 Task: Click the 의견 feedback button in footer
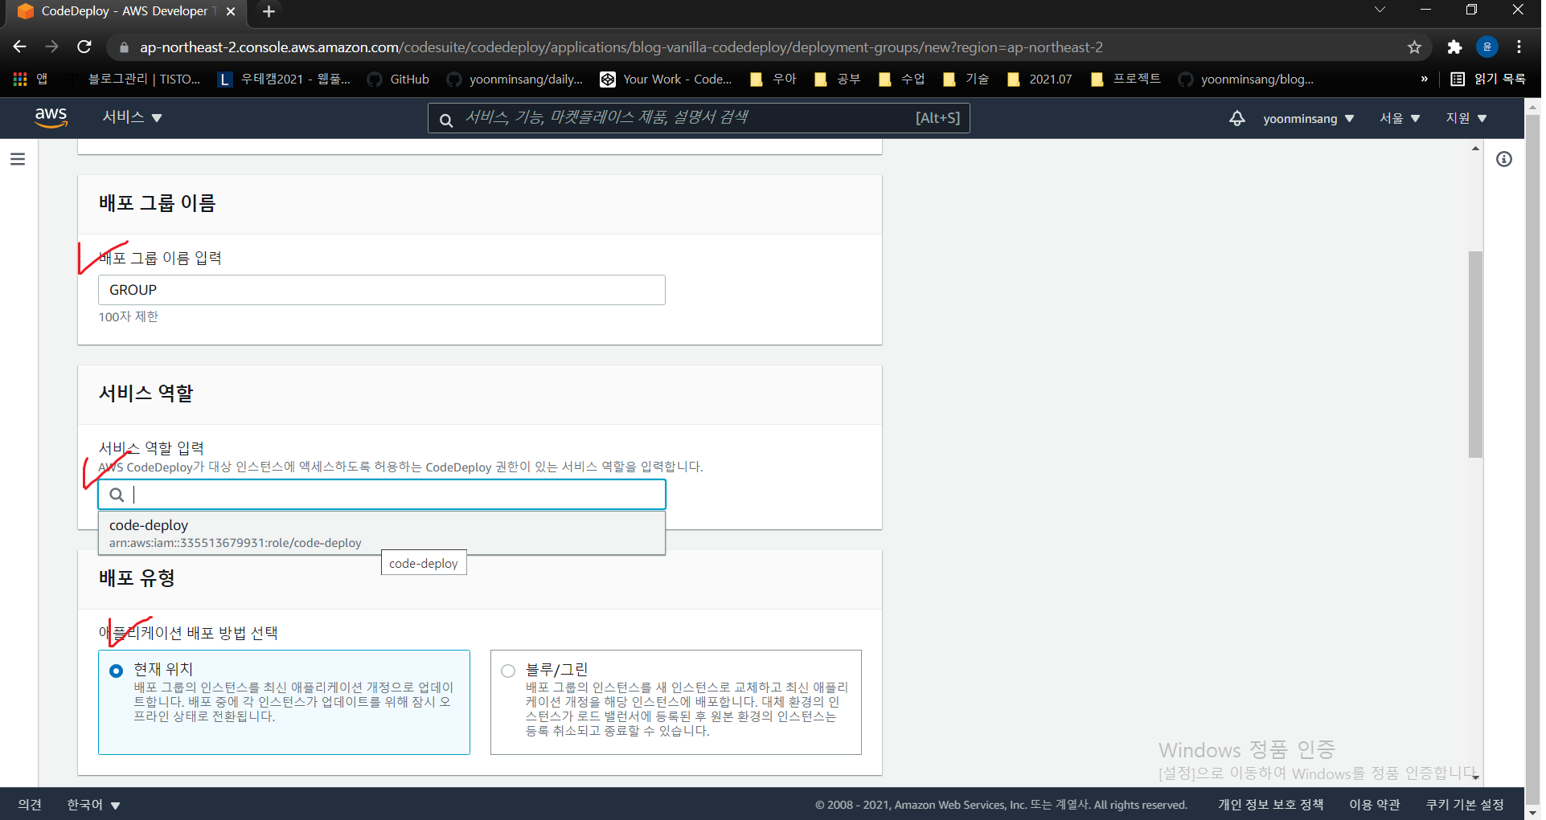(x=30, y=805)
